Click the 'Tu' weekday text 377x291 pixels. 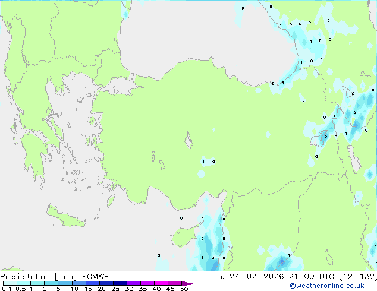[220, 277]
